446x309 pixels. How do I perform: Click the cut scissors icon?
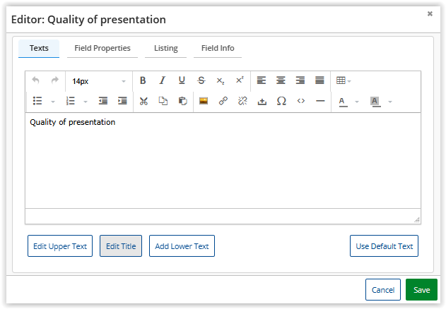143,102
